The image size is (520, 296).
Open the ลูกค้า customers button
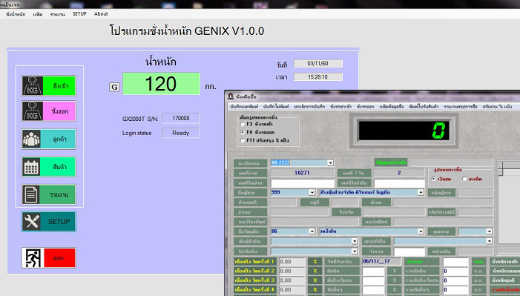point(49,139)
